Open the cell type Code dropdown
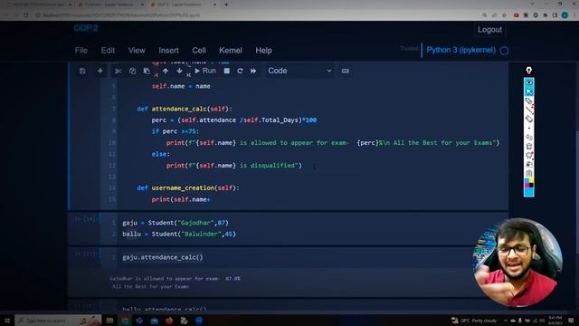 pos(299,71)
